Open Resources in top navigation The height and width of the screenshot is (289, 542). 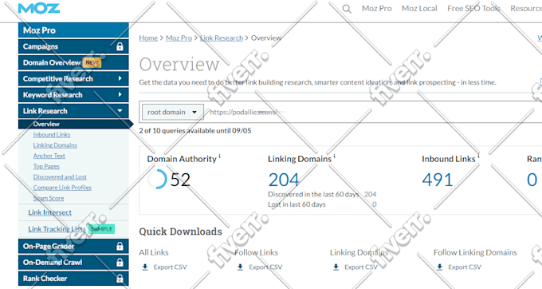526,8
